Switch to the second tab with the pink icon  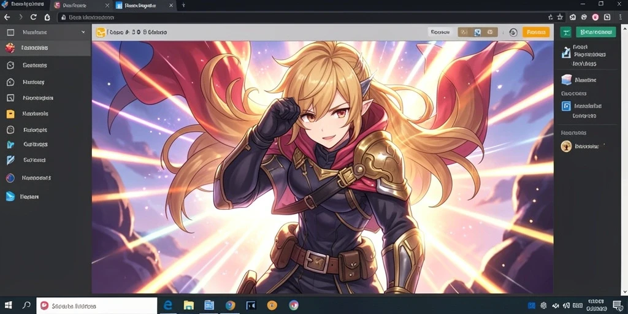coord(82,5)
